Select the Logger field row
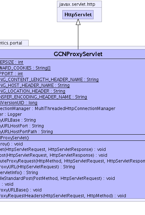The height and width of the screenshot is (215, 145). click(x=11, y=114)
